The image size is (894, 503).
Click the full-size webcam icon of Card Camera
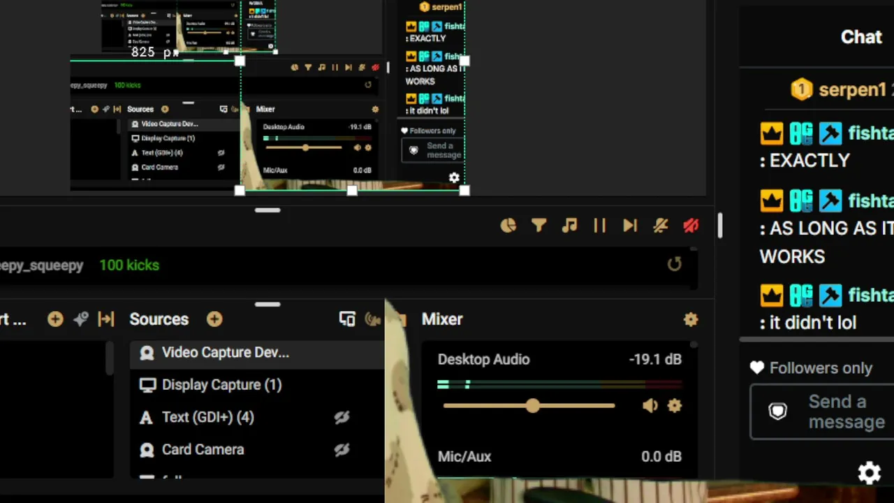pos(147,450)
